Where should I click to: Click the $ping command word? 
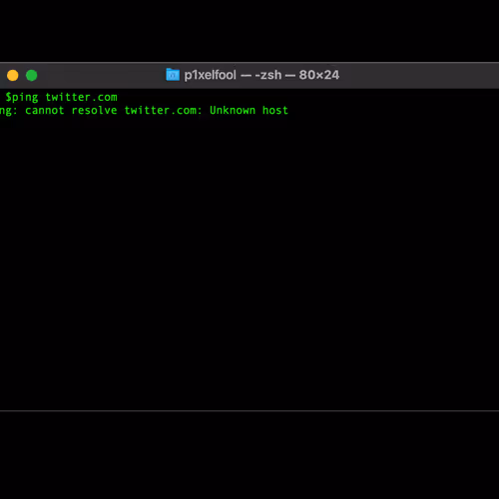(x=22, y=97)
